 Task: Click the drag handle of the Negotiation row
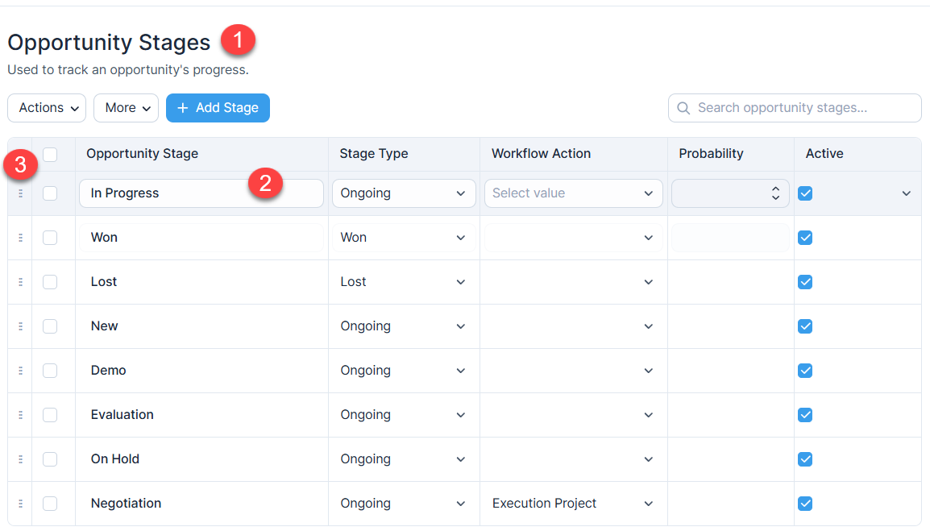coord(20,504)
